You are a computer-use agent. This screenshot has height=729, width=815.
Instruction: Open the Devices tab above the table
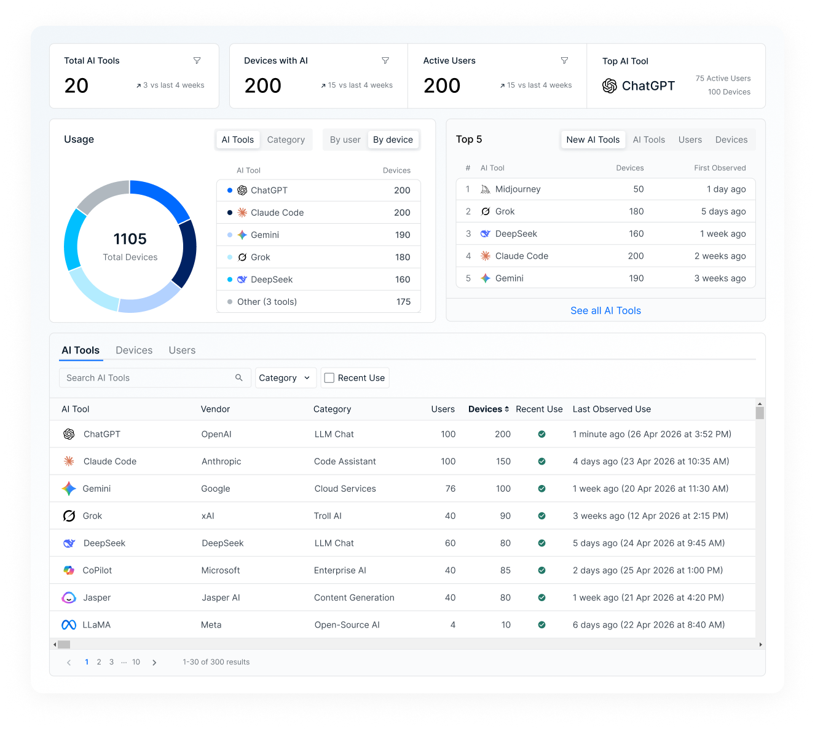tap(134, 350)
